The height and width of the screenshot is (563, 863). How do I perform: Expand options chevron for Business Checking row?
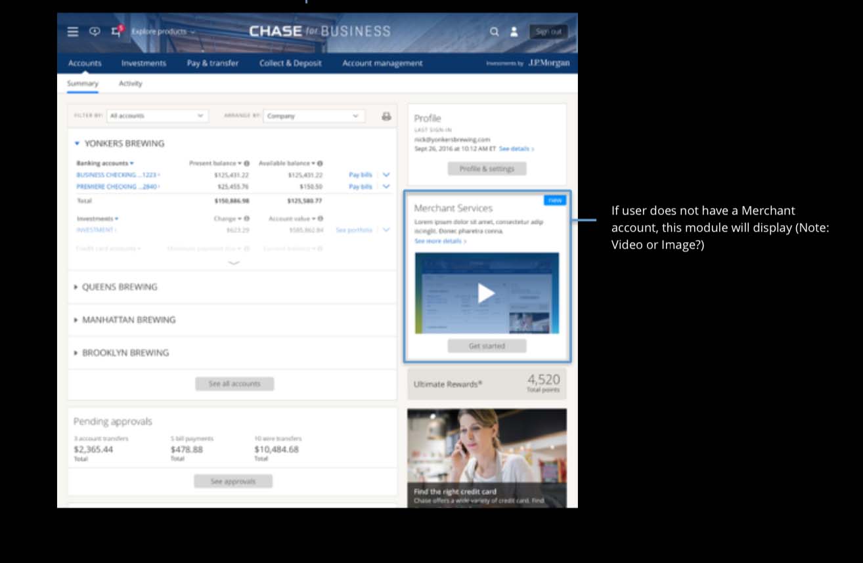(386, 175)
